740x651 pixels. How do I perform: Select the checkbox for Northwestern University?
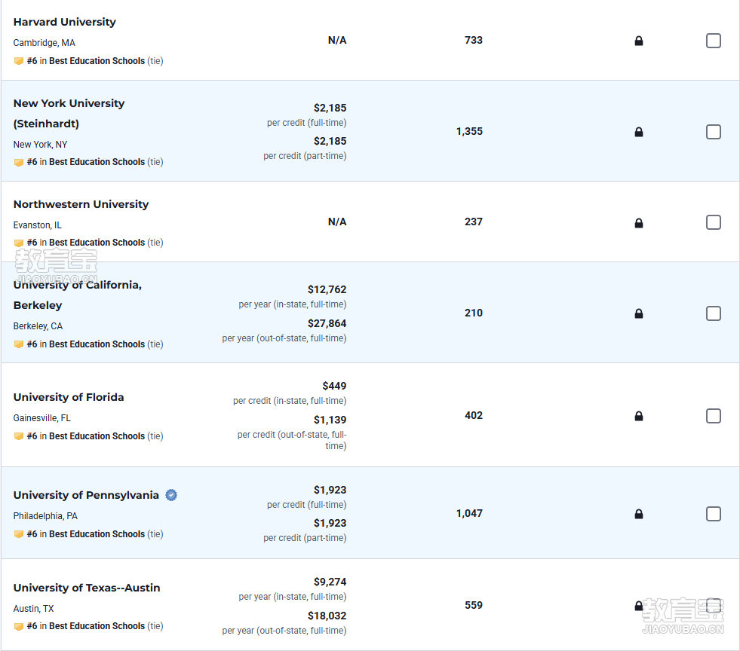[713, 222]
